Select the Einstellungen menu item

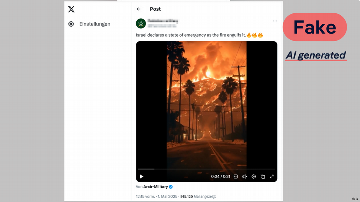coord(90,24)
